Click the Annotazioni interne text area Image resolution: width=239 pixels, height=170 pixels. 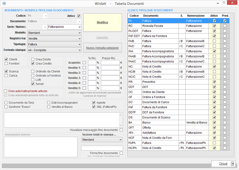41,147
